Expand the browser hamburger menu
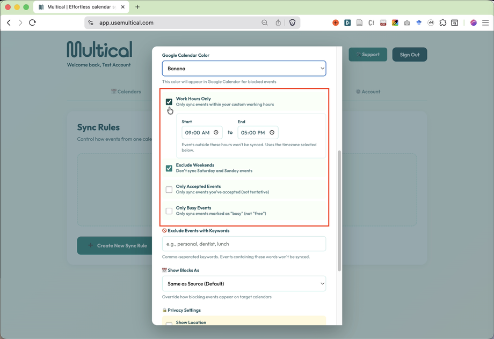The height and width of the screenshot is (339, 494). coord(485,22)
